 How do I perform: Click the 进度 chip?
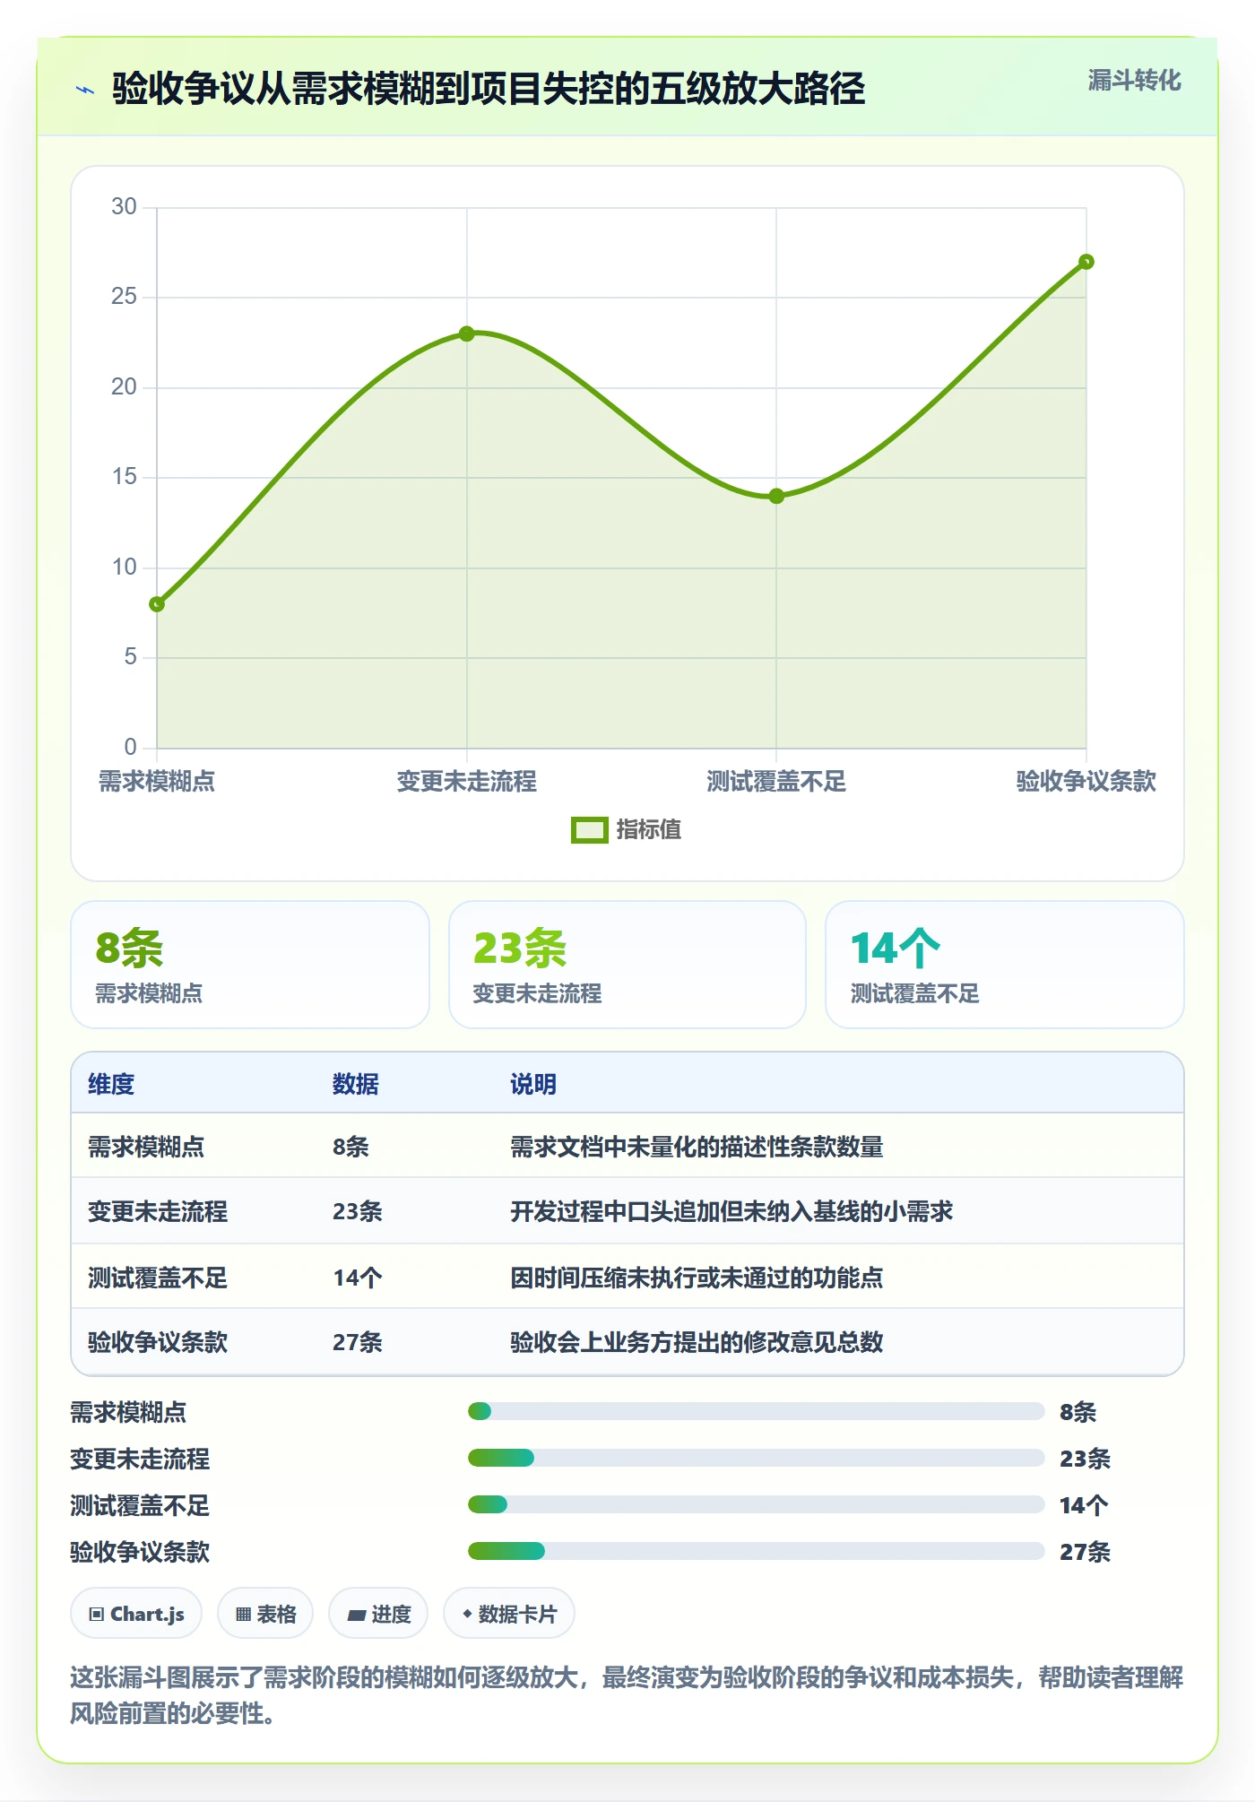pos(378,1614)
